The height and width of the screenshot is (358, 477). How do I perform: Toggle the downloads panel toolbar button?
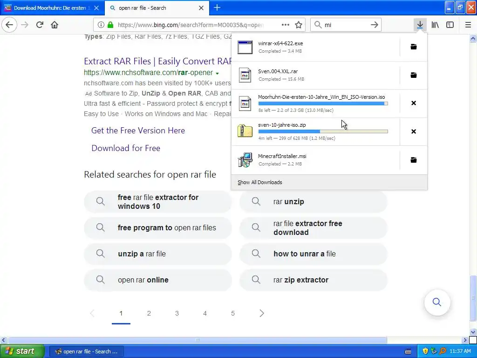pyautogui.click(x=420, y=25)
